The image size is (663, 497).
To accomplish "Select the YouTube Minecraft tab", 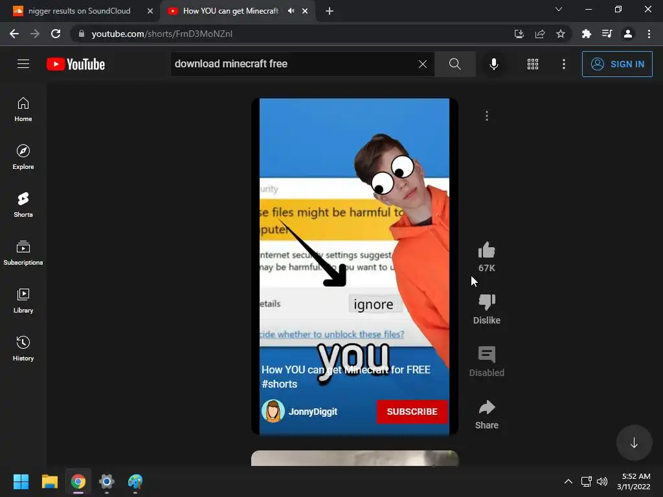I will pyautogui.click(x=230, y=11).
